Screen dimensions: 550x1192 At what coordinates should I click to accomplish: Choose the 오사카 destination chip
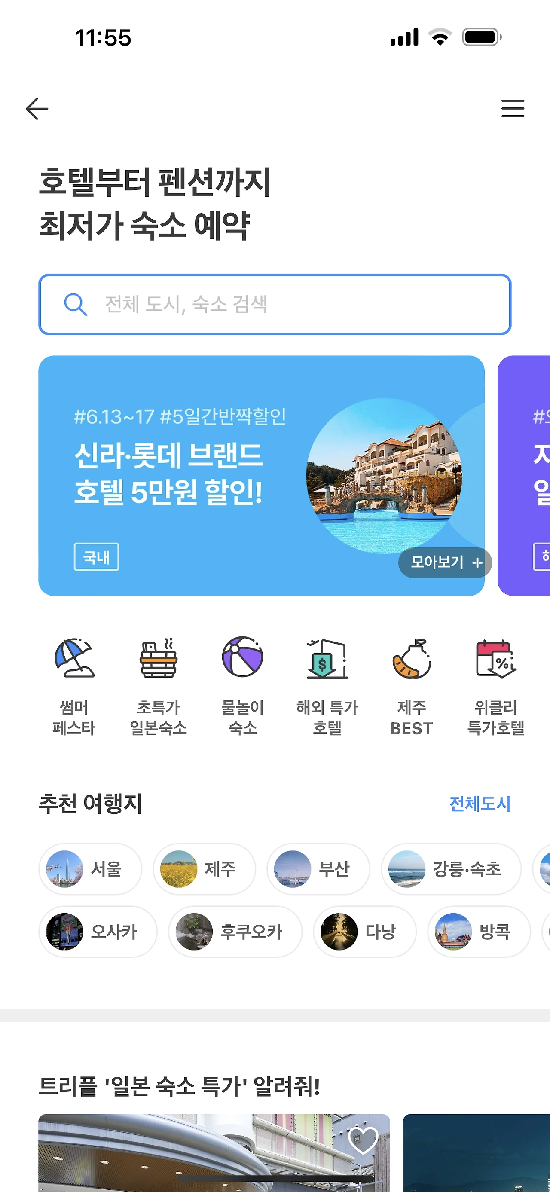(x=98, y=931)
